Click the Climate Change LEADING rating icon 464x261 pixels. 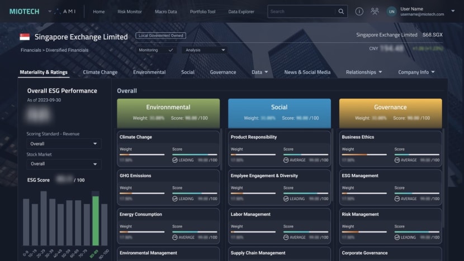pyautogui.click(x=175, y=160)
